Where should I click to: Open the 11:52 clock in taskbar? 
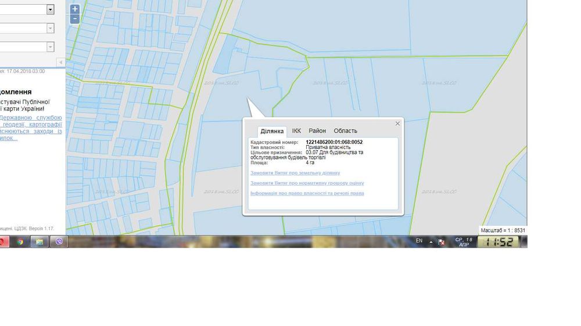(498, 242)
